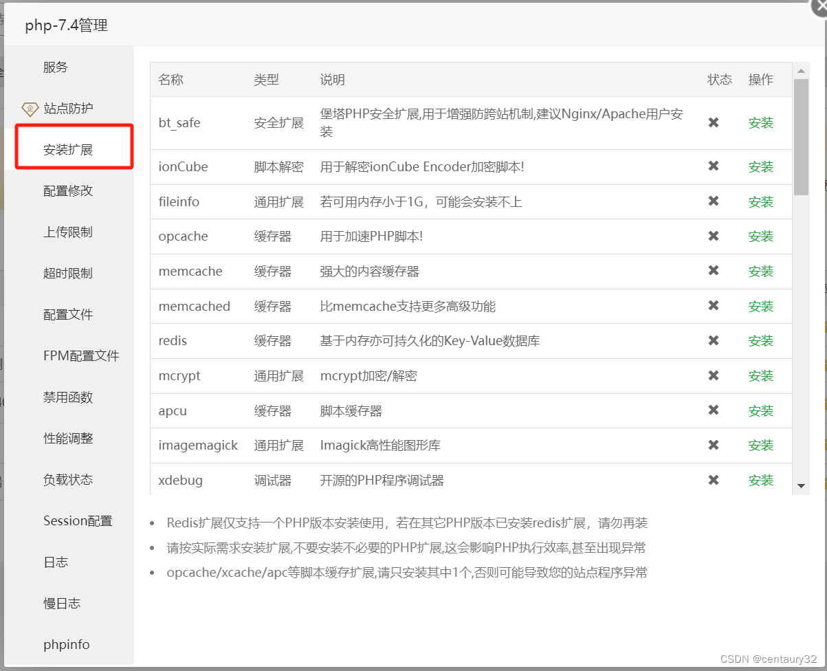
Task: Click the status cross icon for ionCube
Action: [x=713, y=166]
